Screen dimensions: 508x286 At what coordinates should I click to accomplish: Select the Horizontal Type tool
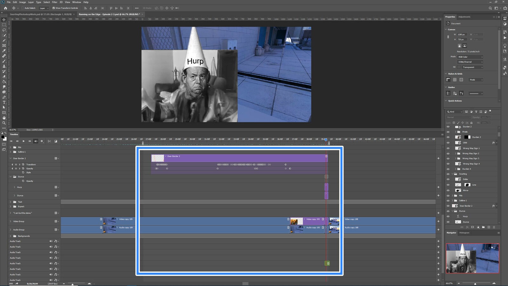[x=4, y=103]
